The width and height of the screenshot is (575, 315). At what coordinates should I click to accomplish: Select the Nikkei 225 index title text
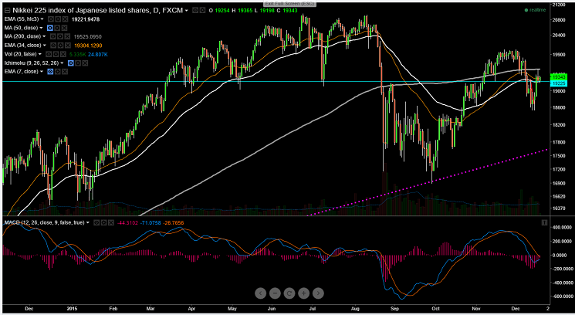[97, 10]
